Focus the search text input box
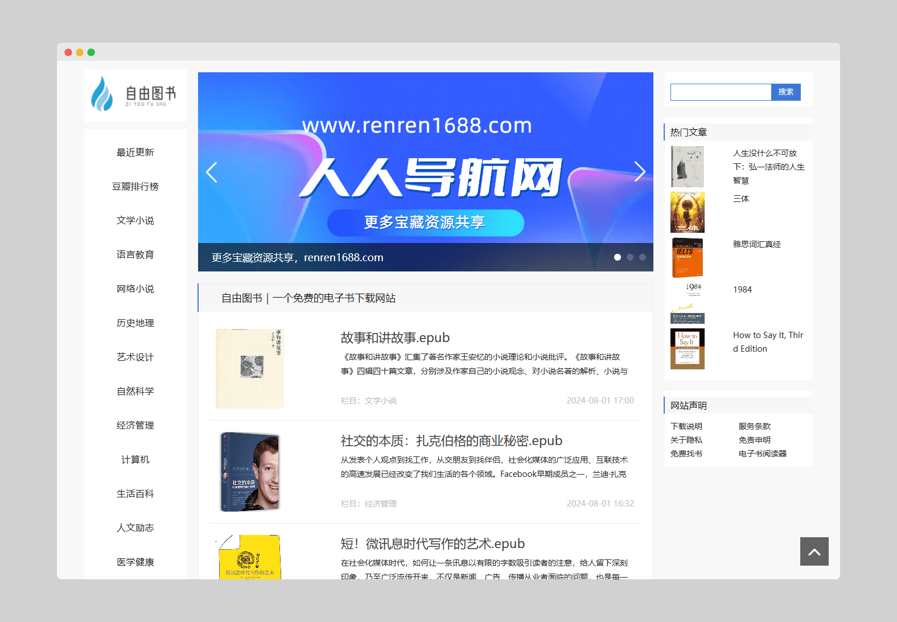897x622 pixels. point(721,92)
